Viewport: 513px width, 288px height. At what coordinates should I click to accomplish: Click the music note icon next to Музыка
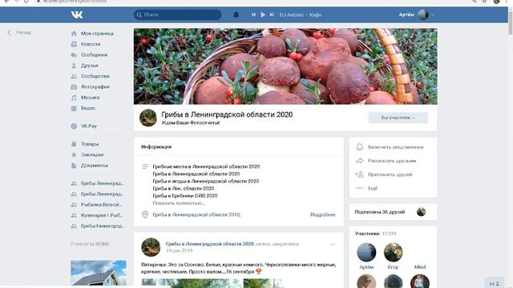point(74,98)
